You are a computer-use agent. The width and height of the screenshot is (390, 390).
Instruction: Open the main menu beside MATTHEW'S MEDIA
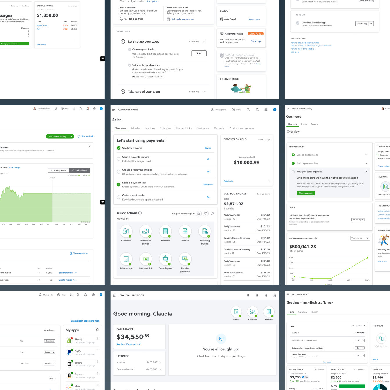coord(288,294)
